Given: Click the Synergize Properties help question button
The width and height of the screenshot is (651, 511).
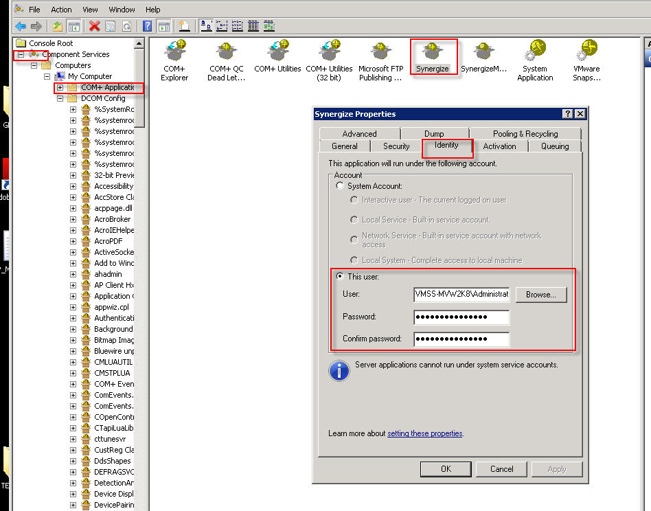Looking at the screenshot, I should [x=567, y=114].
